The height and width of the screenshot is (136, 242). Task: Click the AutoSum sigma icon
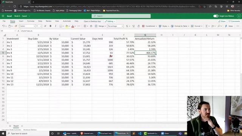(x=206, y=26)
